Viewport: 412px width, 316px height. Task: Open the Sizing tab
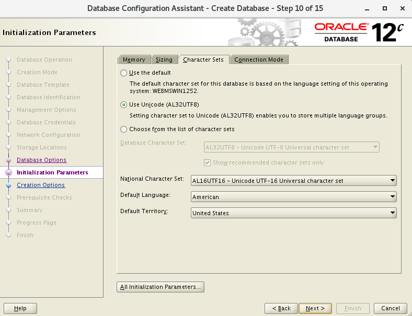(x=164, y=60)
